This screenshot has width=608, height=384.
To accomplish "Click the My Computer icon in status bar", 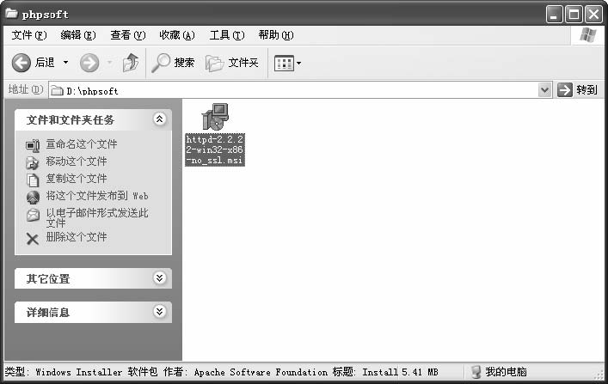I will tap(476, 372).
